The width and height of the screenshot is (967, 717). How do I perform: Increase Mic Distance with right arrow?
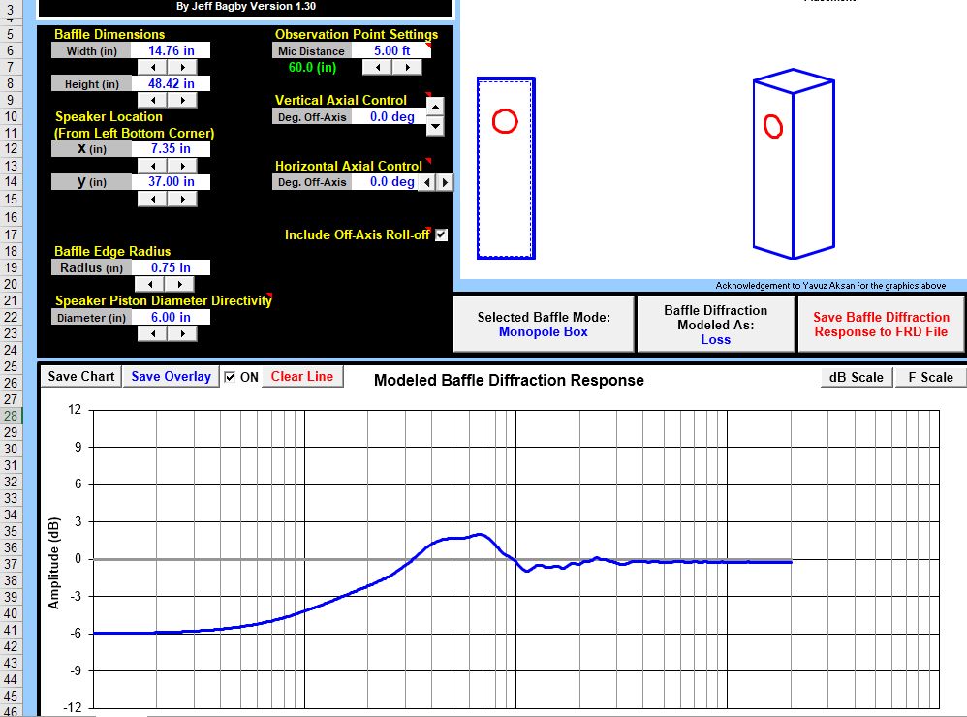coord(407,67)
